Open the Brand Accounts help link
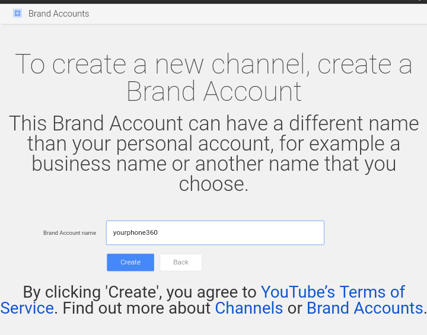This screenshot has width=427, height=335. (365, 308)
